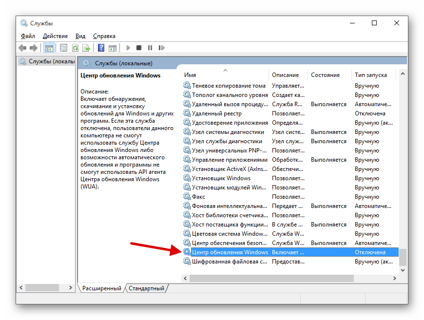Click the Export list toolbar icon
This screenshot has width=424, height=320.
[86, 48]
